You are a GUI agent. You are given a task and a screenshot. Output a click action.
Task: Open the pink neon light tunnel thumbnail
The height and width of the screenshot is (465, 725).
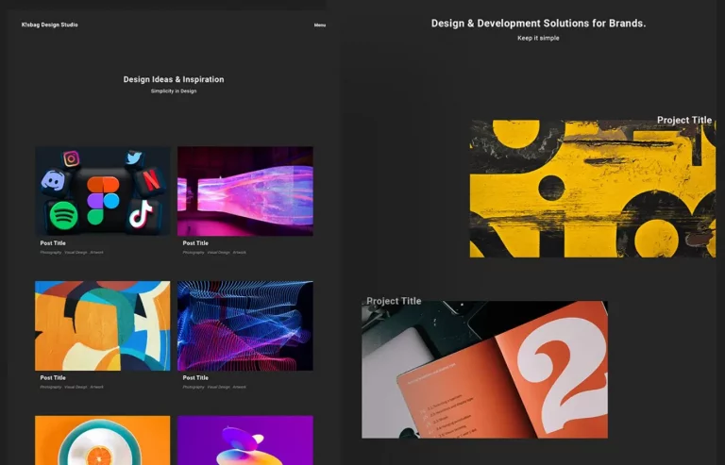click(245, 191)
